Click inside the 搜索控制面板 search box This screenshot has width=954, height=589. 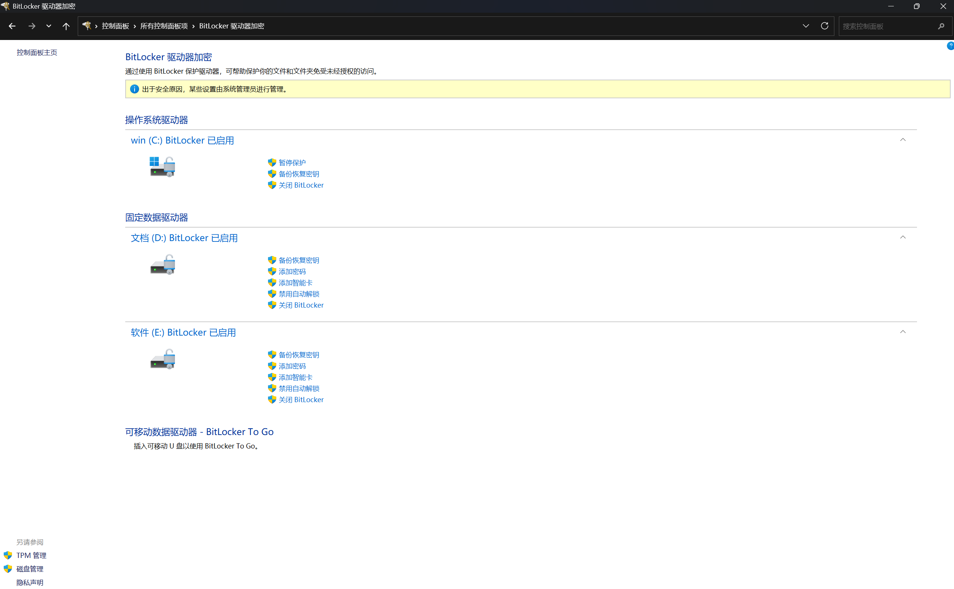(888, 26)
